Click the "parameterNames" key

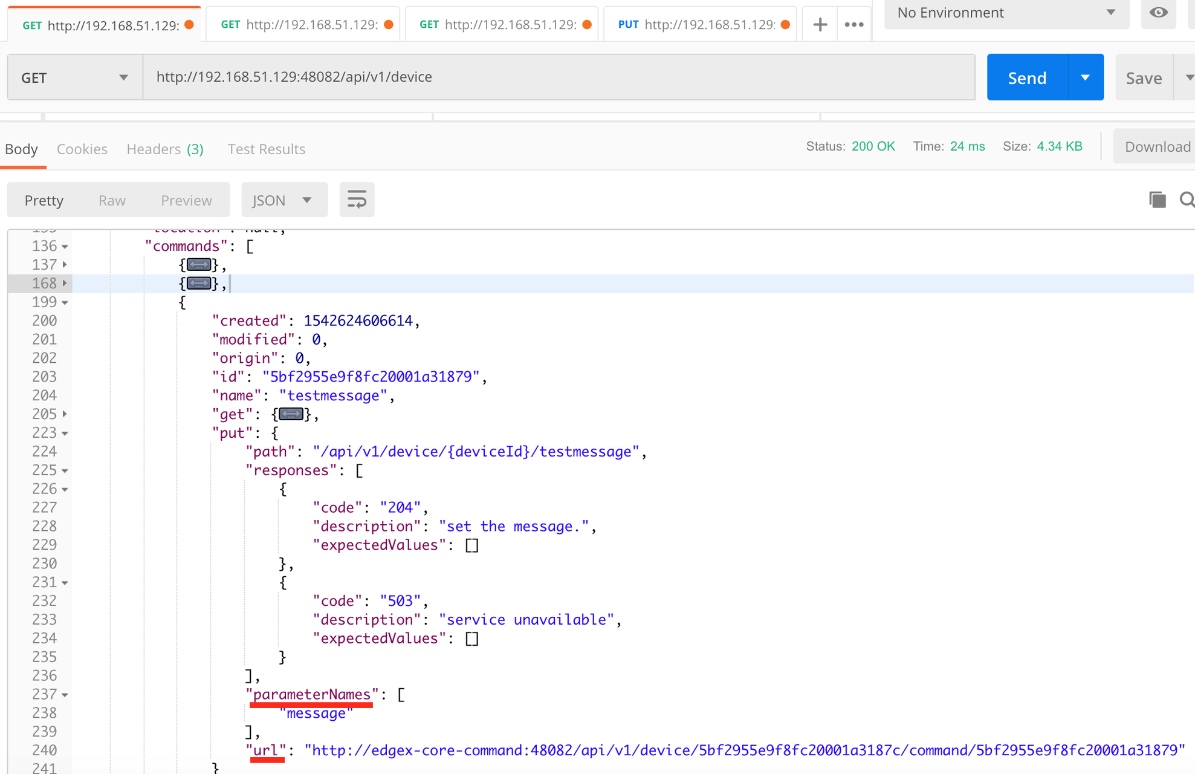[x=312, y=694]
